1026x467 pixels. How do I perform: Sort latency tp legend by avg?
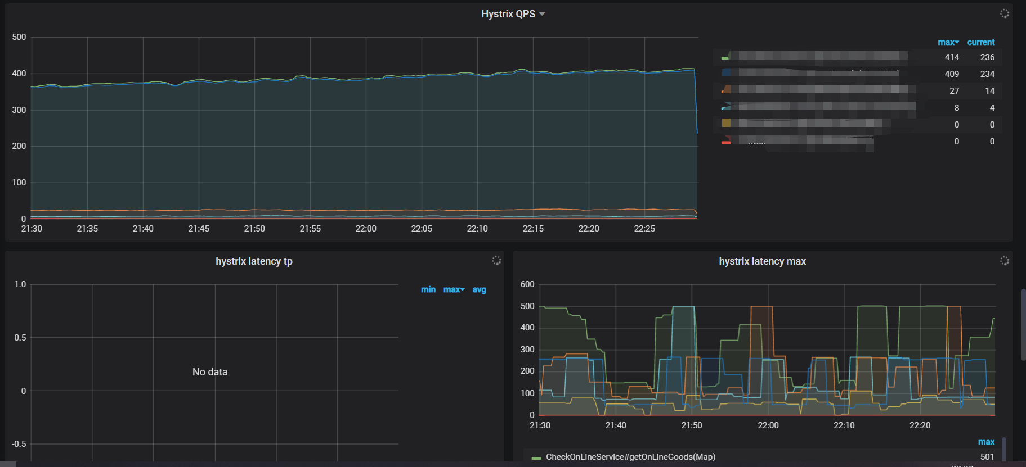[x=479, y=289]
